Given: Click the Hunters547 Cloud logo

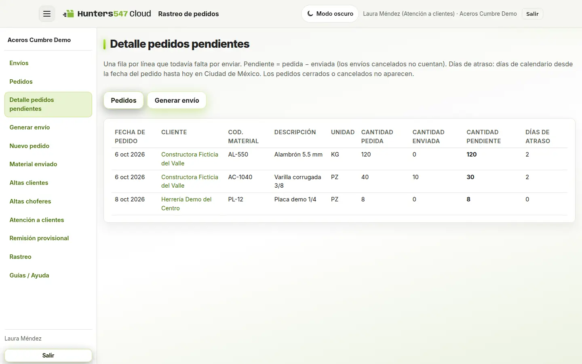Looking at the screenshot, I should [107, 14].
